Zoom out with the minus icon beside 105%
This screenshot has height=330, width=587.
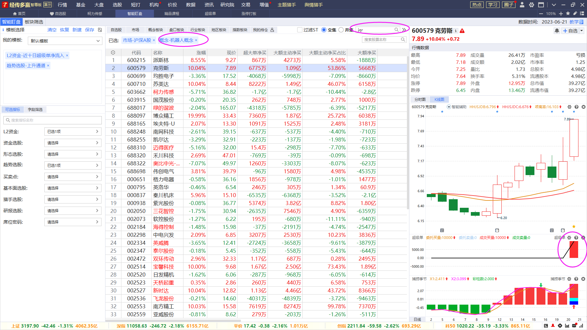[541, 13]
